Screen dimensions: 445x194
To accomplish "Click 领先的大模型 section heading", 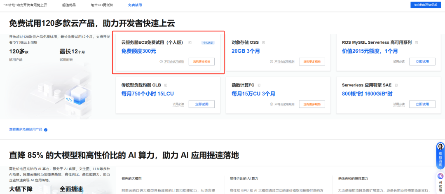I will point(131,179).
